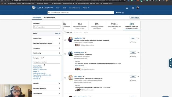Open Saved Searches menu
The image size is (172, 97).
point(75,8)
